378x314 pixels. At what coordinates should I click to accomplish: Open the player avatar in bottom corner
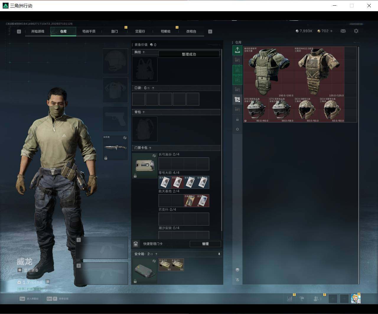coord(356,299)
